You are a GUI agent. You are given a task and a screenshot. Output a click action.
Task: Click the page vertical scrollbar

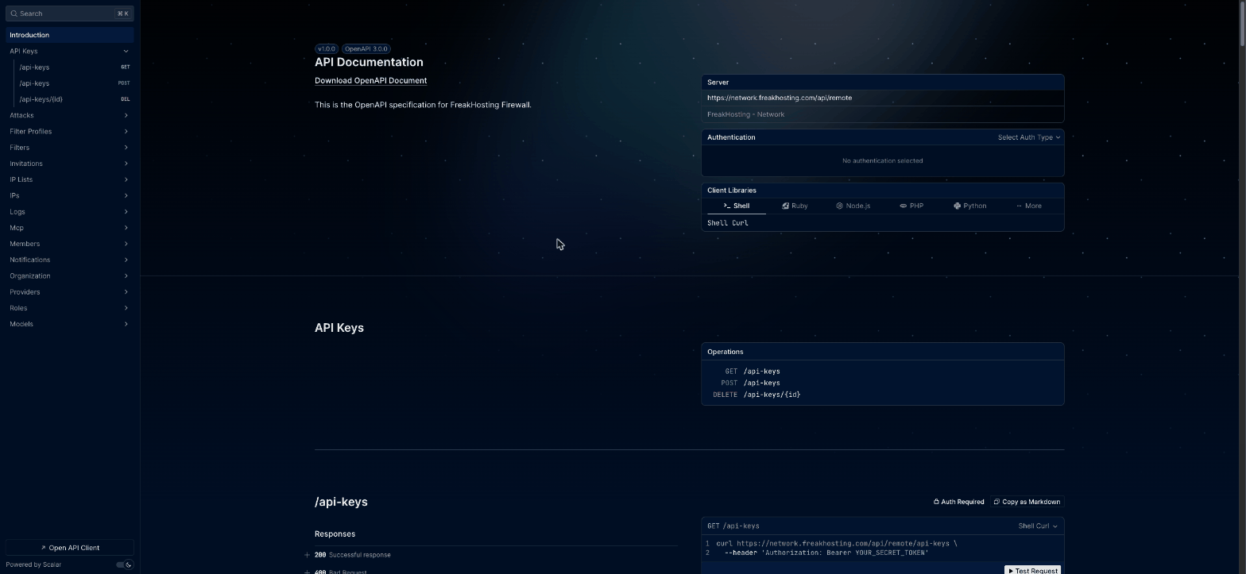click(1242, 24)
